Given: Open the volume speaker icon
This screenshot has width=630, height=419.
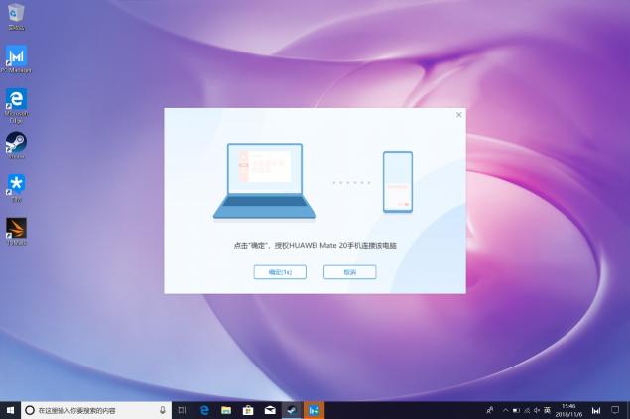Looking at the screenshot, I should coord(537,410).
